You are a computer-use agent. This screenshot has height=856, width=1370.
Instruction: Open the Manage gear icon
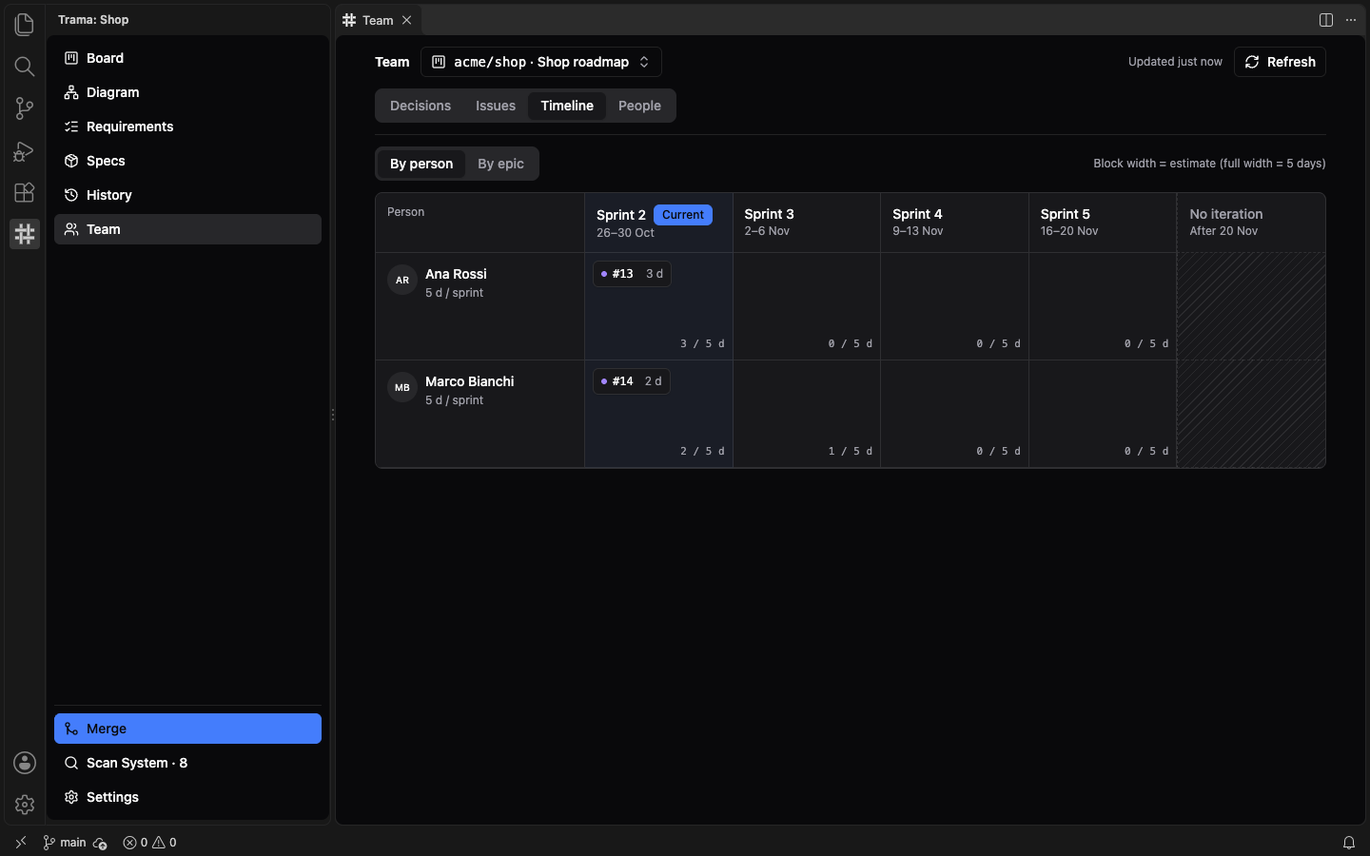click(25, 805)
